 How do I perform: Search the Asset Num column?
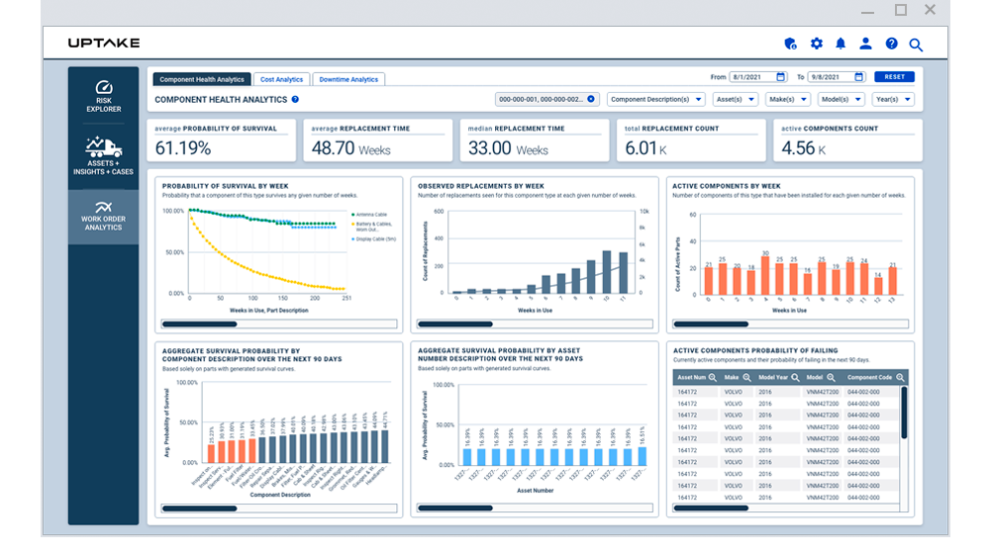(x=715, y=378)
